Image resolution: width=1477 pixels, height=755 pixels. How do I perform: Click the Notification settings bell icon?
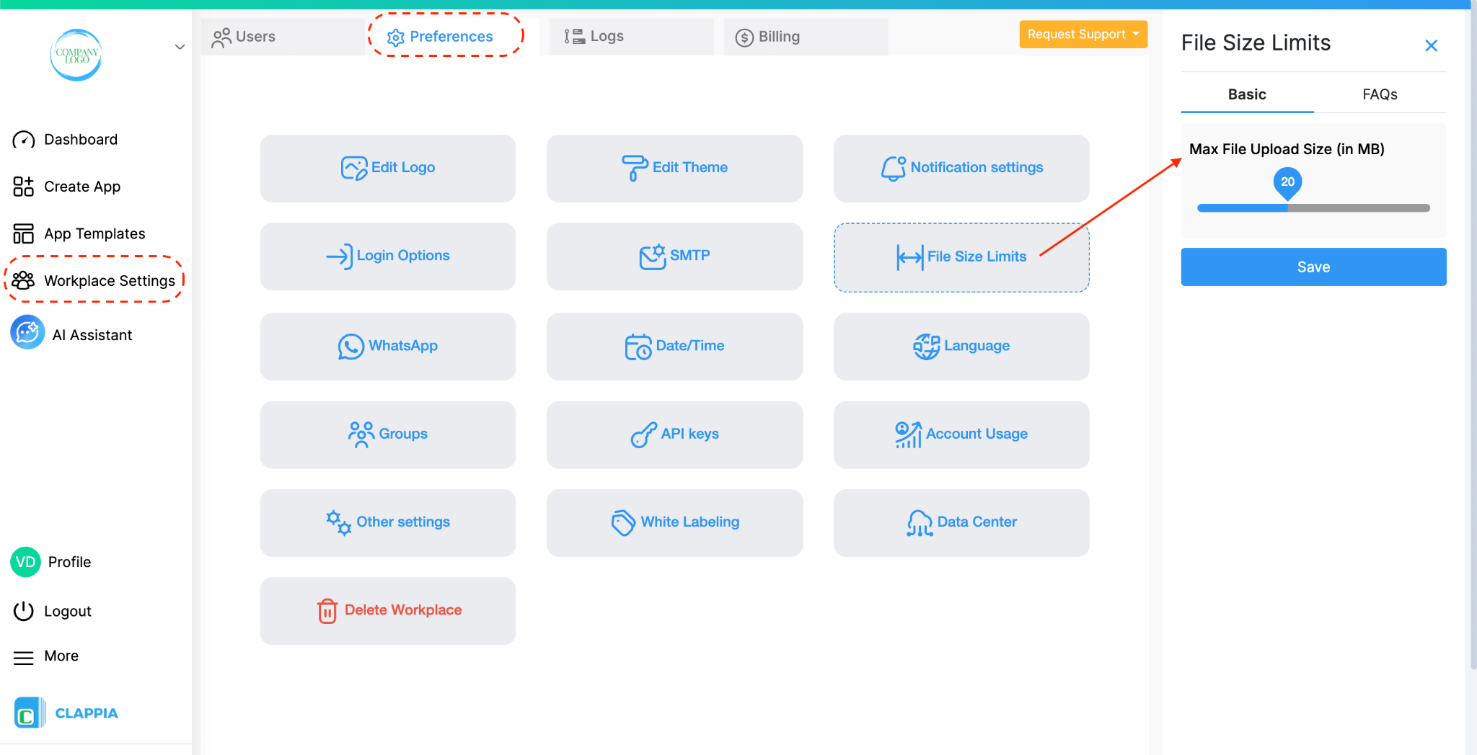pyautogui.click(x=894, y=168)
